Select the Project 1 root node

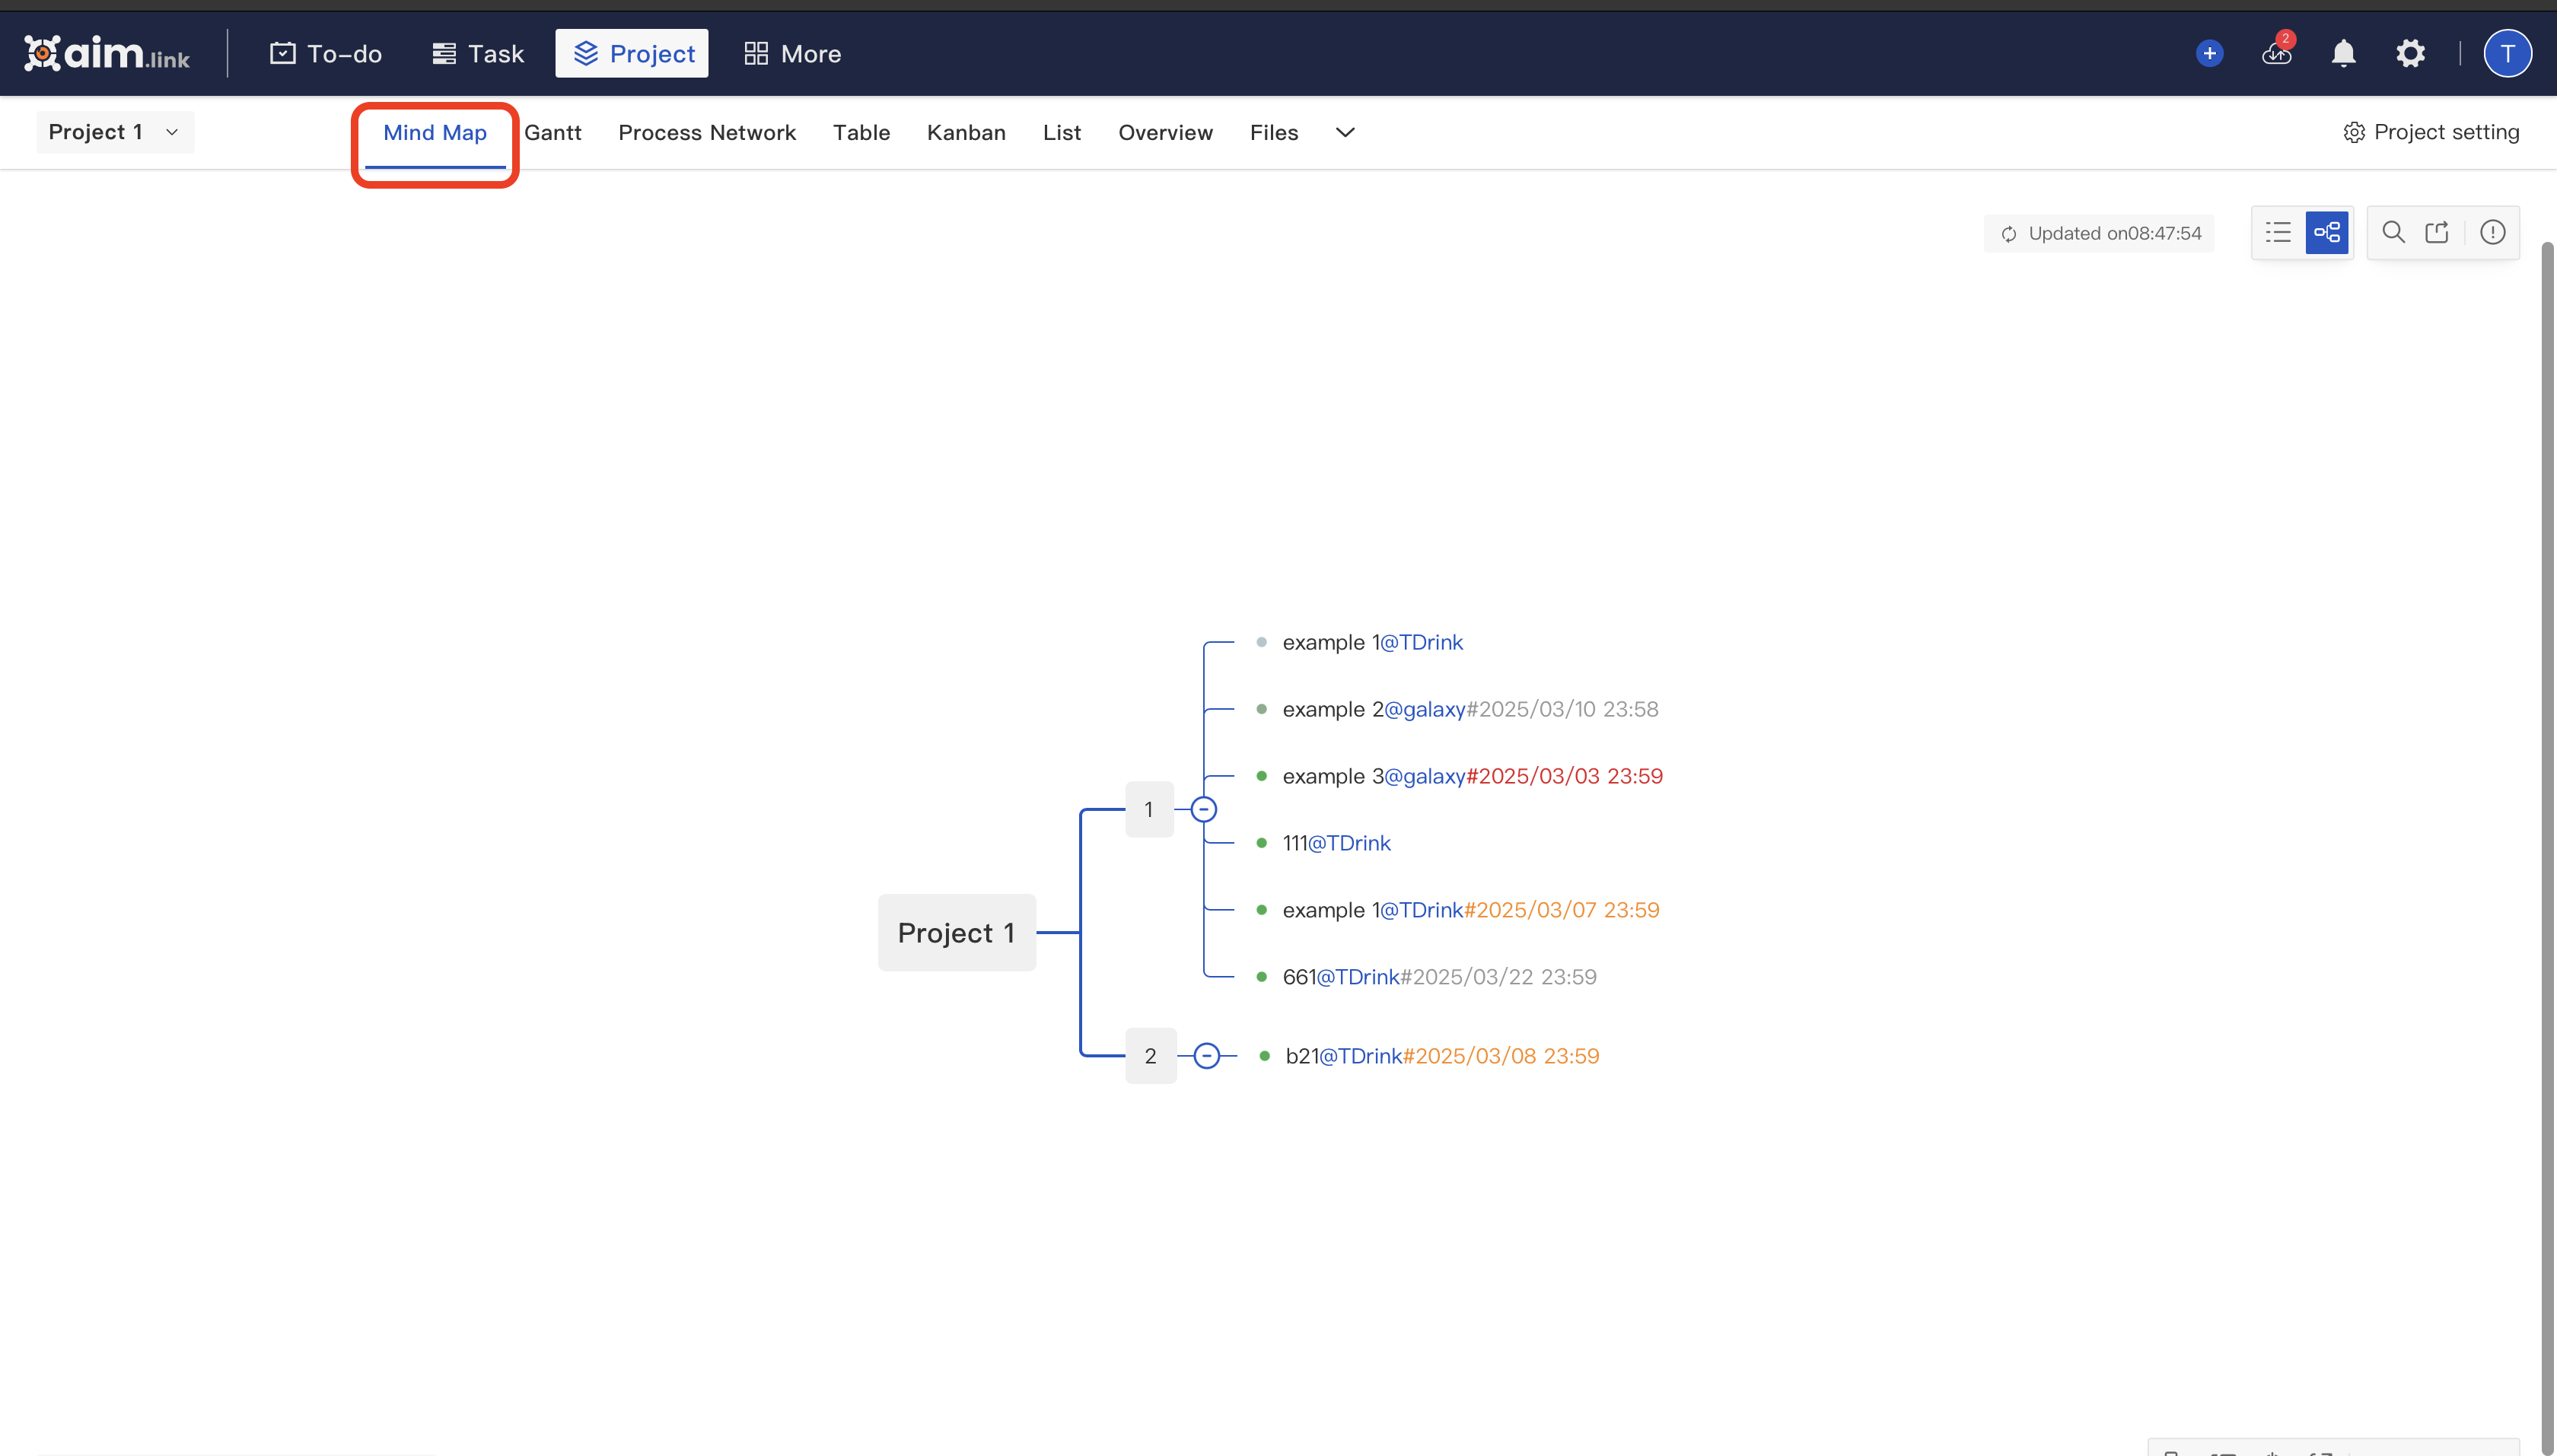pyautogui.click(x=955, y=932)
